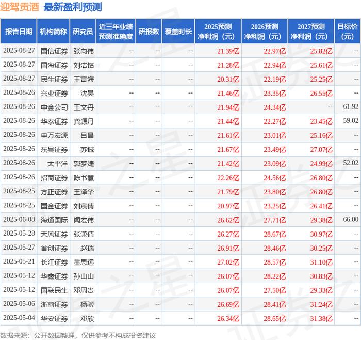Click analyst name 苏铖

click(x=87, y=149)
